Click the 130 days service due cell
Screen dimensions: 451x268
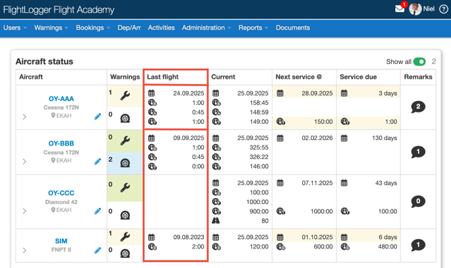384,138
